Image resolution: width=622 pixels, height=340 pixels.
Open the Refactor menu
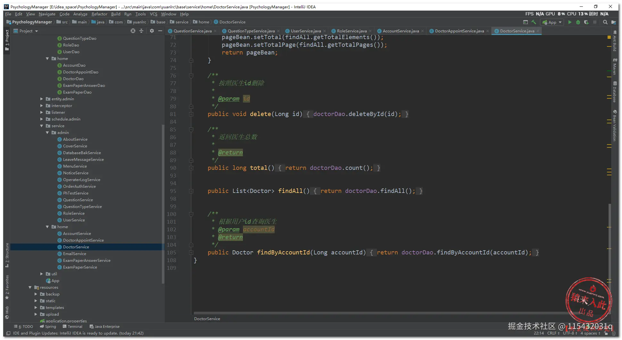[99, 14]
